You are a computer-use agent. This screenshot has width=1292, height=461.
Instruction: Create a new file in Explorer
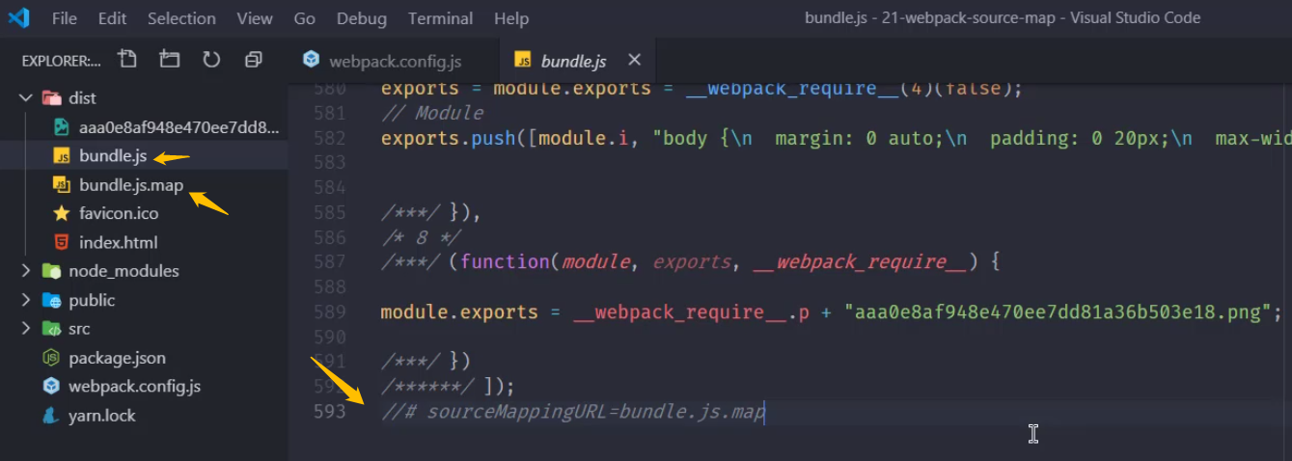click(127, 60)
